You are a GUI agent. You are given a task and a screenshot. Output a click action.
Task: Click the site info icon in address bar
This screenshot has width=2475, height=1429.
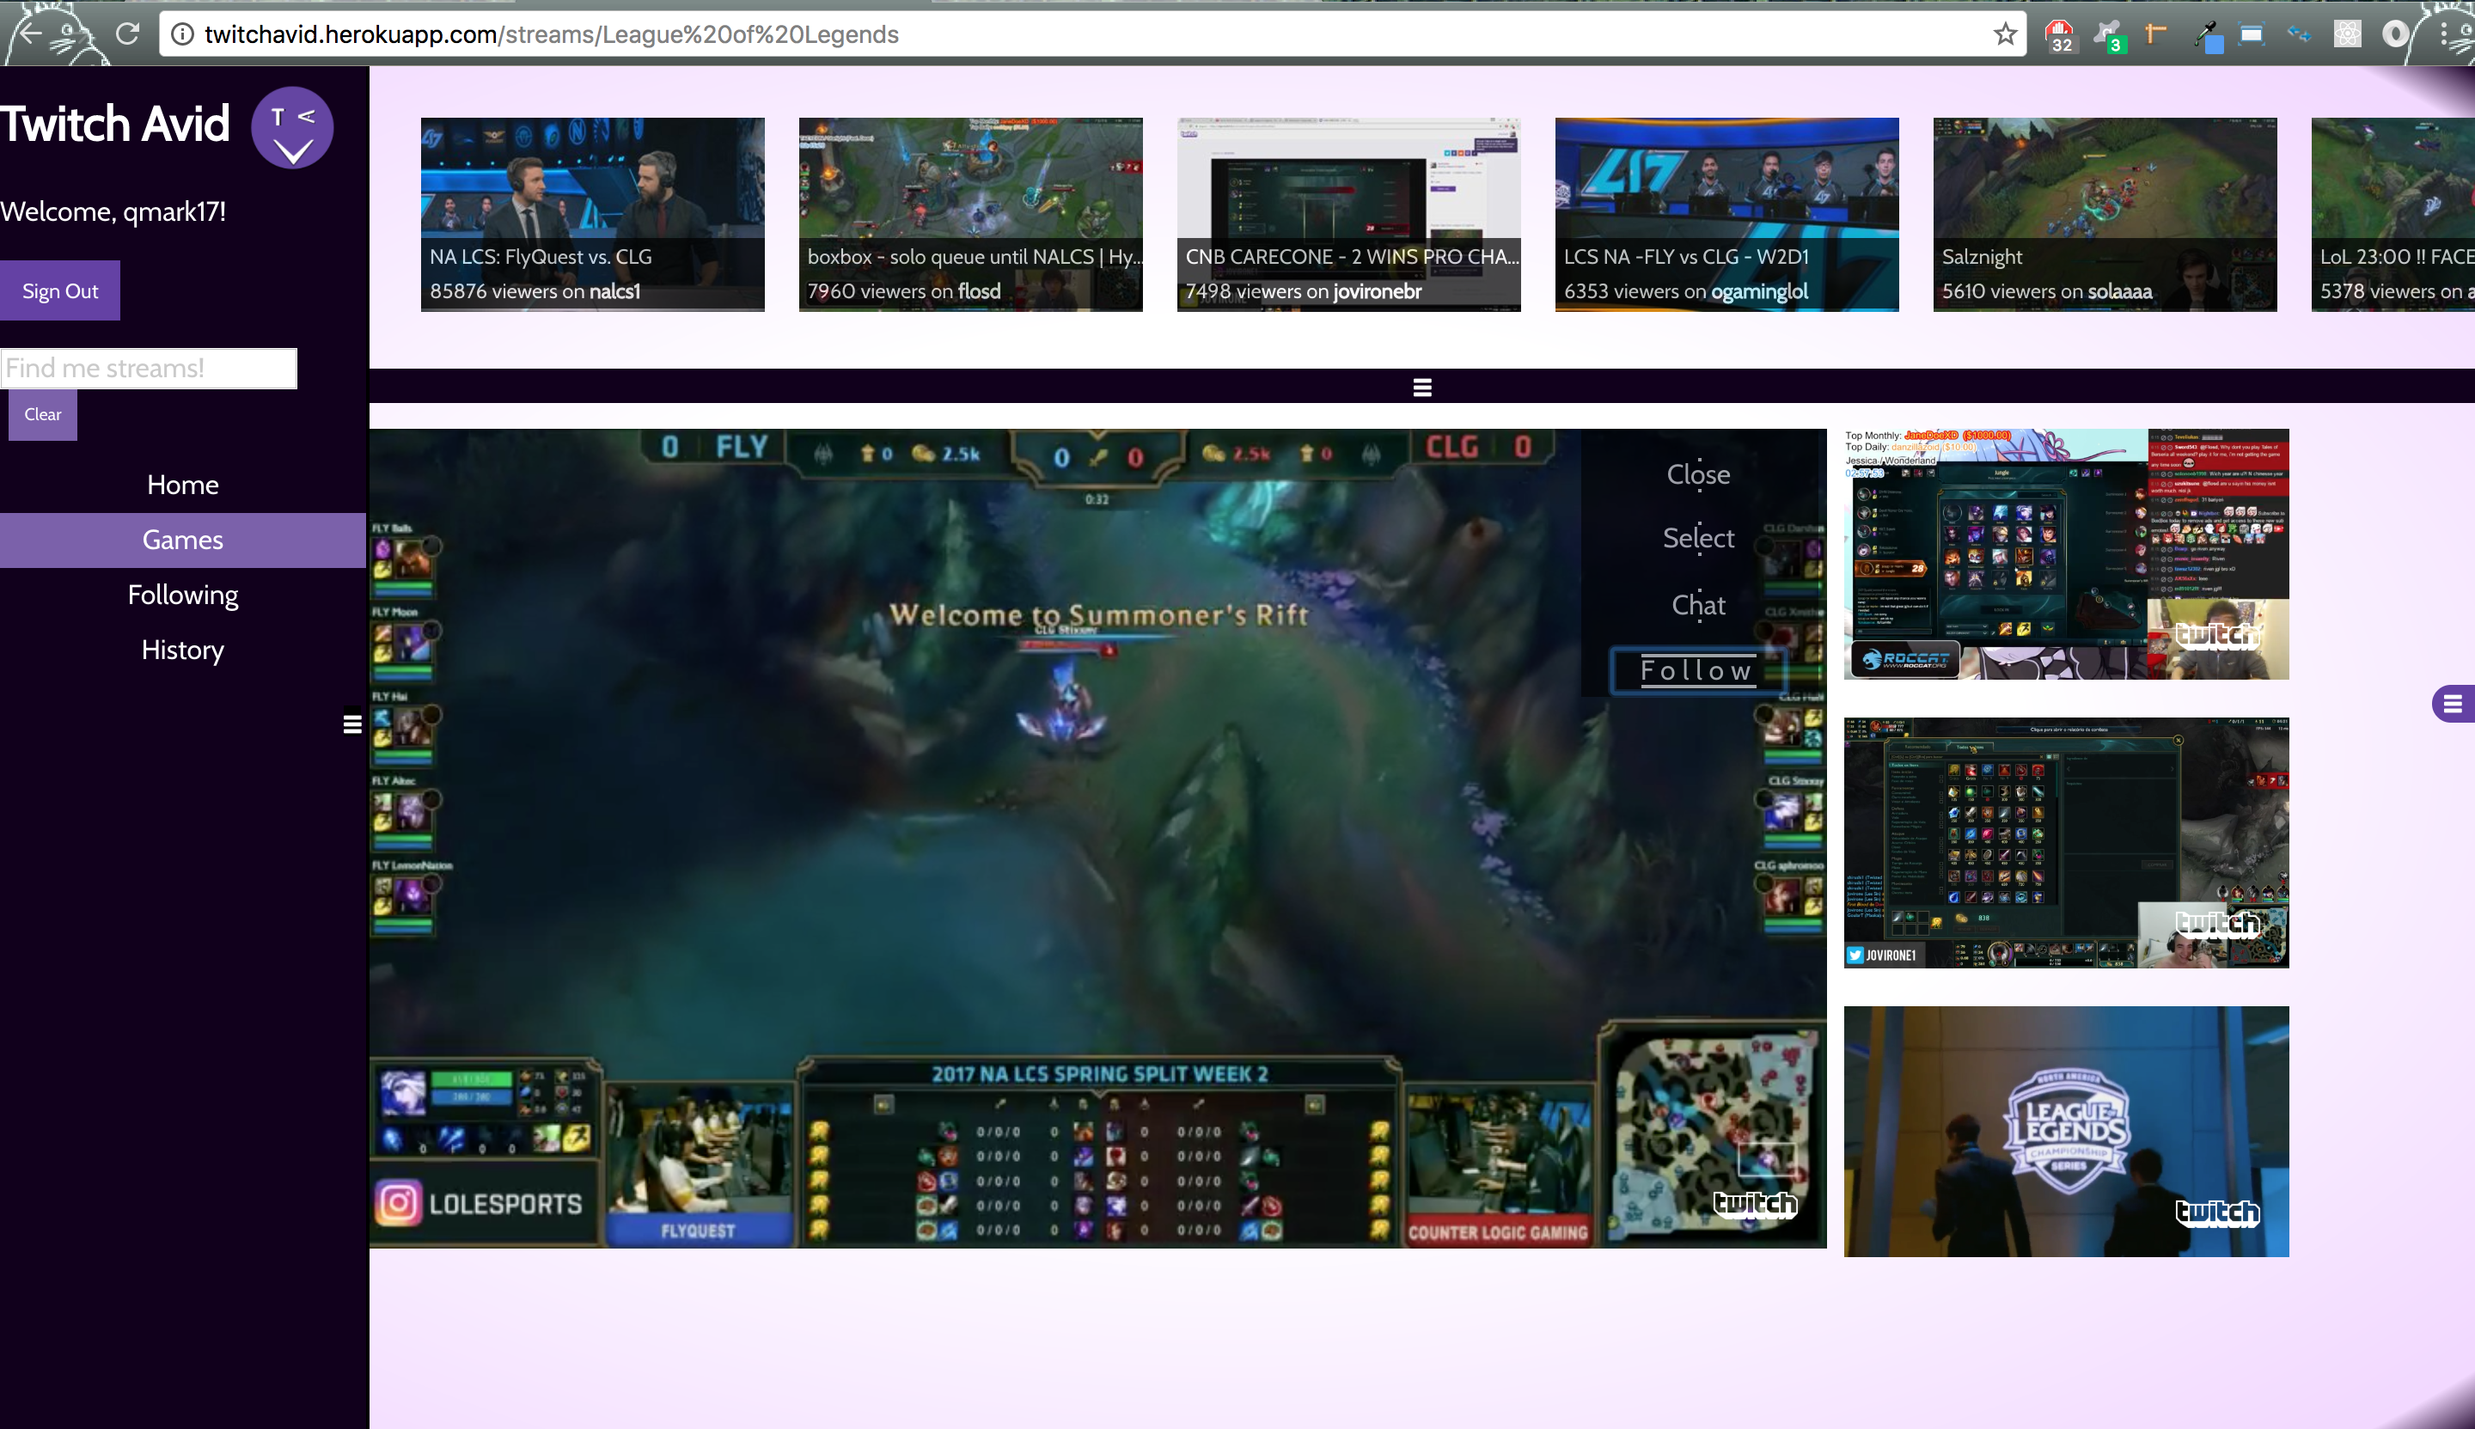click(182, 34)
